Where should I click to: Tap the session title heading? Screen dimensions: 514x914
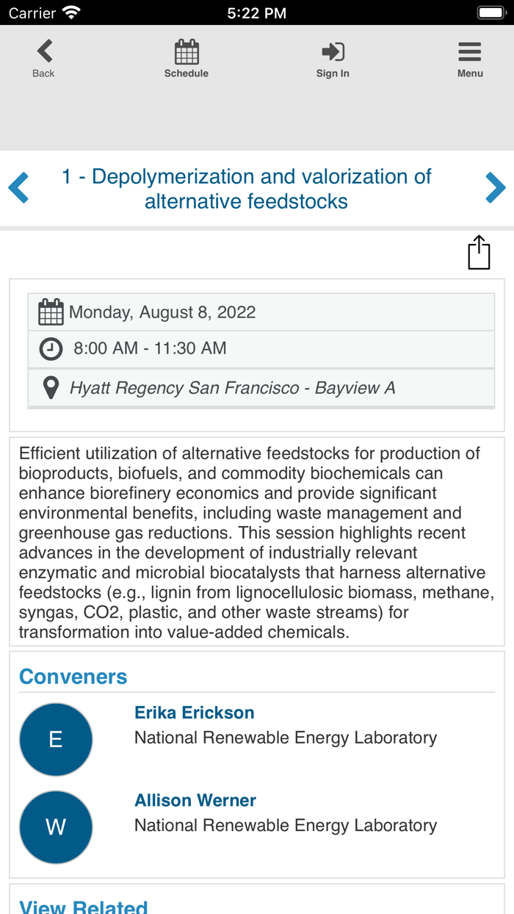point(247,189)
